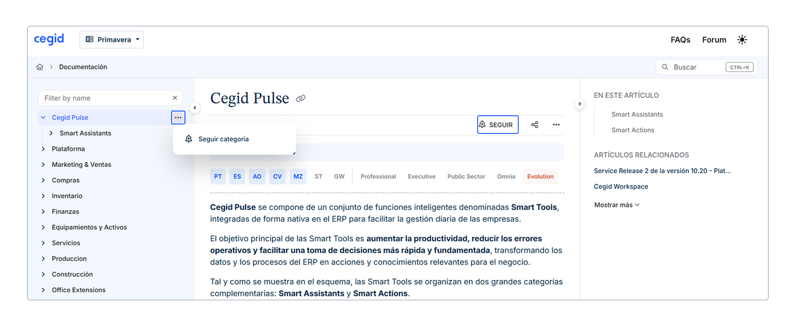Select Construcción in the sidebar
Viewport: 787px width, 321px height.
click(x=72, y=274)
